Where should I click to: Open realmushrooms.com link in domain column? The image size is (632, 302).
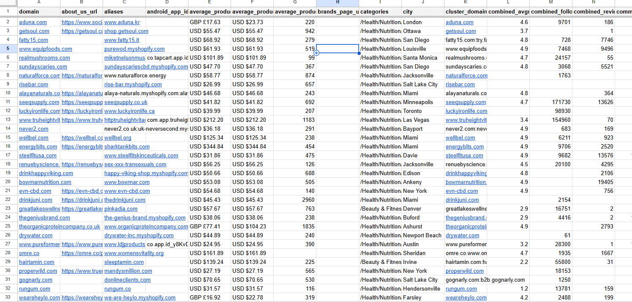44,58
